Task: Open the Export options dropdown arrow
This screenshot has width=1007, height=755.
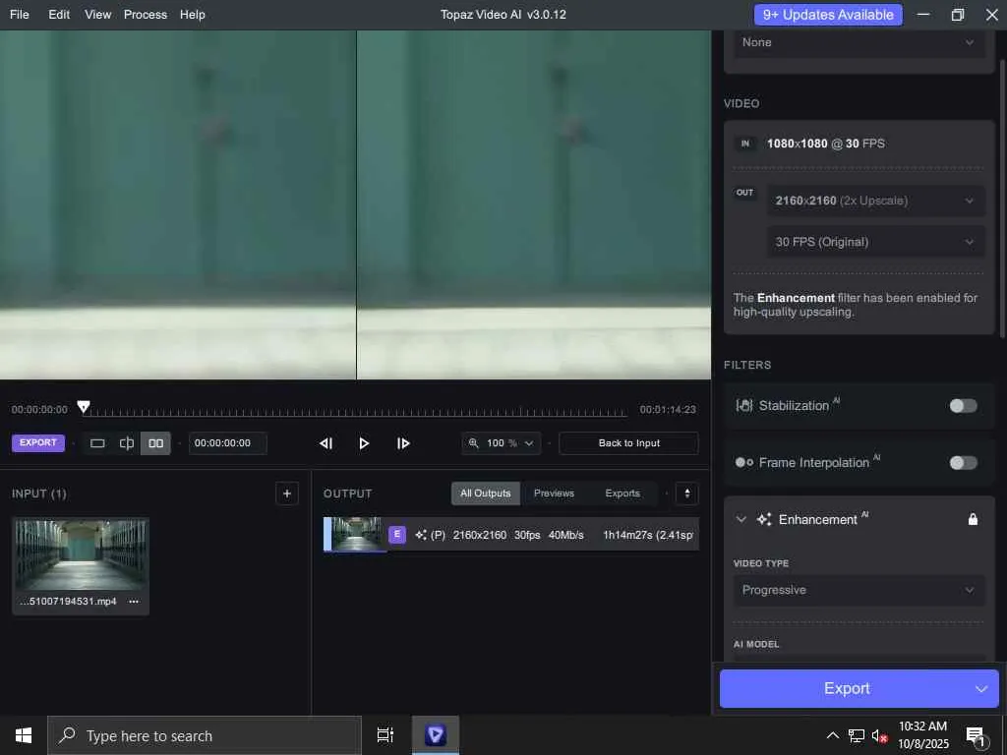Action: click(980, 689)
